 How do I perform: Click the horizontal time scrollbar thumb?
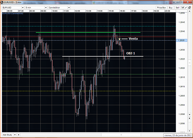tap(121, 135)
